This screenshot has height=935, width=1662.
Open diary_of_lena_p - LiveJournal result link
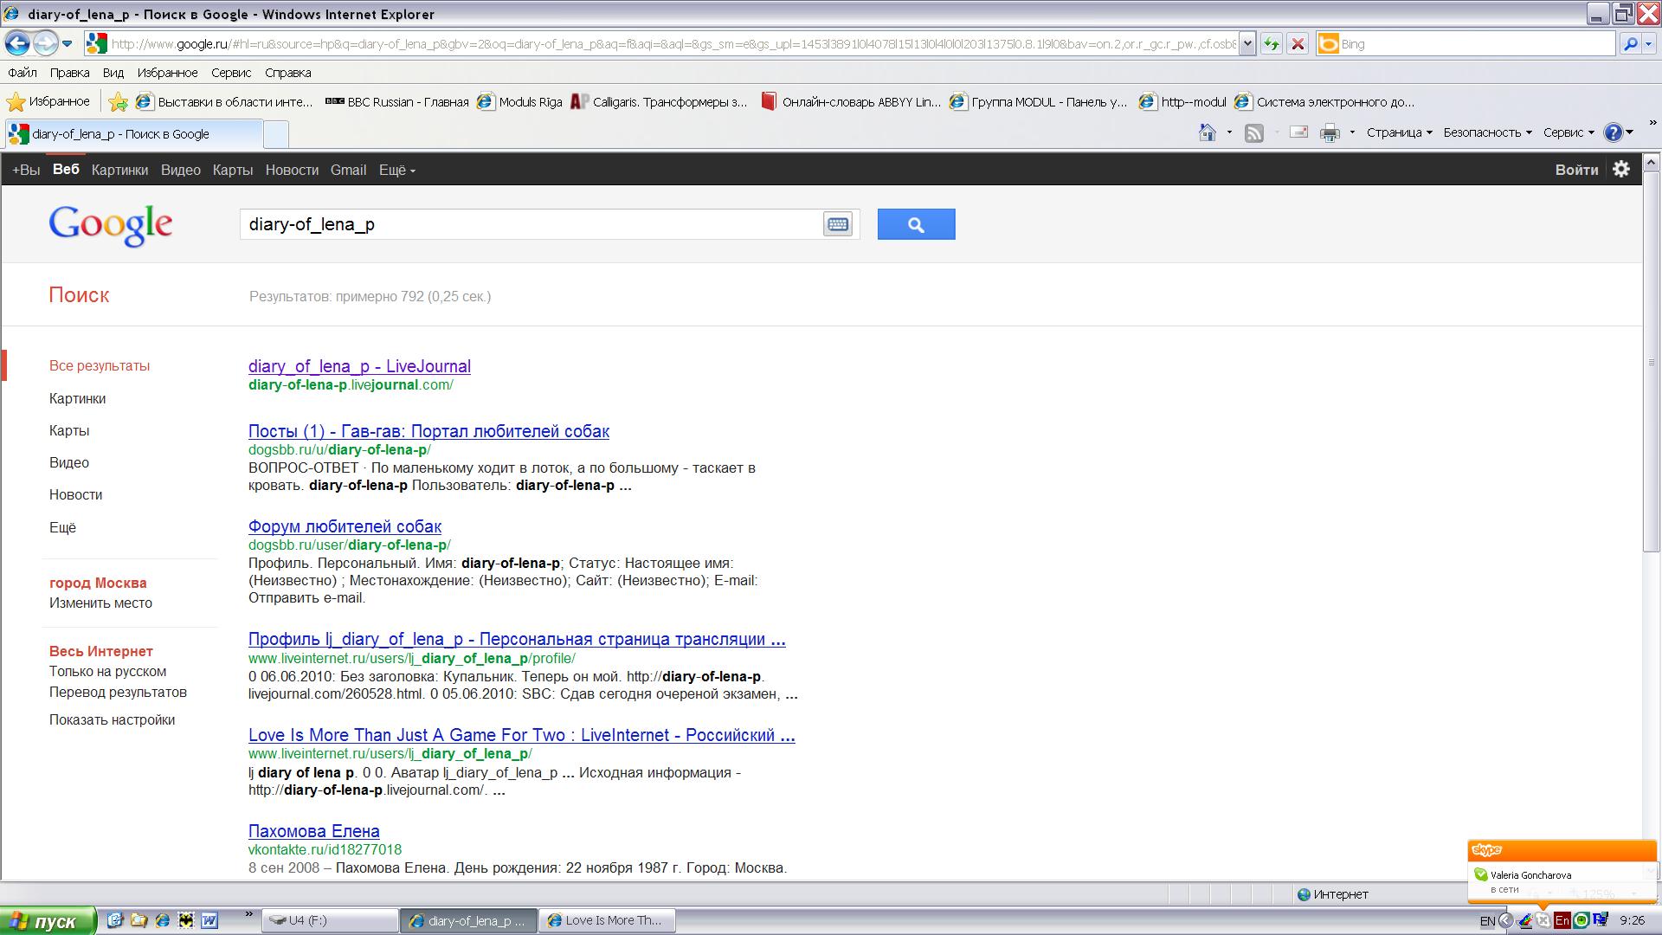click(x=359, y=366)
